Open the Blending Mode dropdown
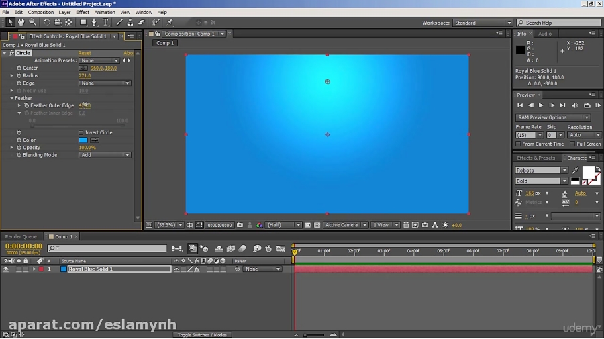 pos(105,155)
